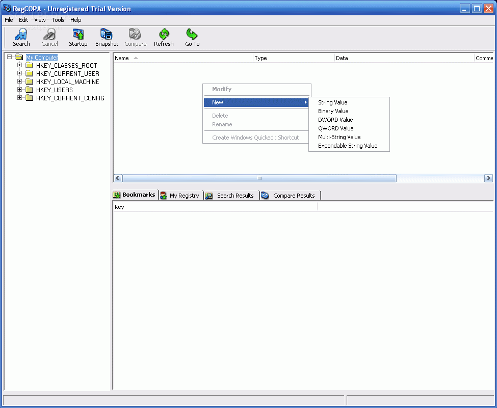This screenshot has width=497, height=408.
Task: Click the My Registry tab icon
Action: (164, 196)
